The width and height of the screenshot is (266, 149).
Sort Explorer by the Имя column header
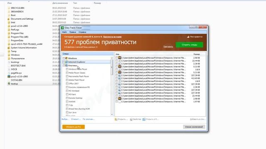coord(10,3)
